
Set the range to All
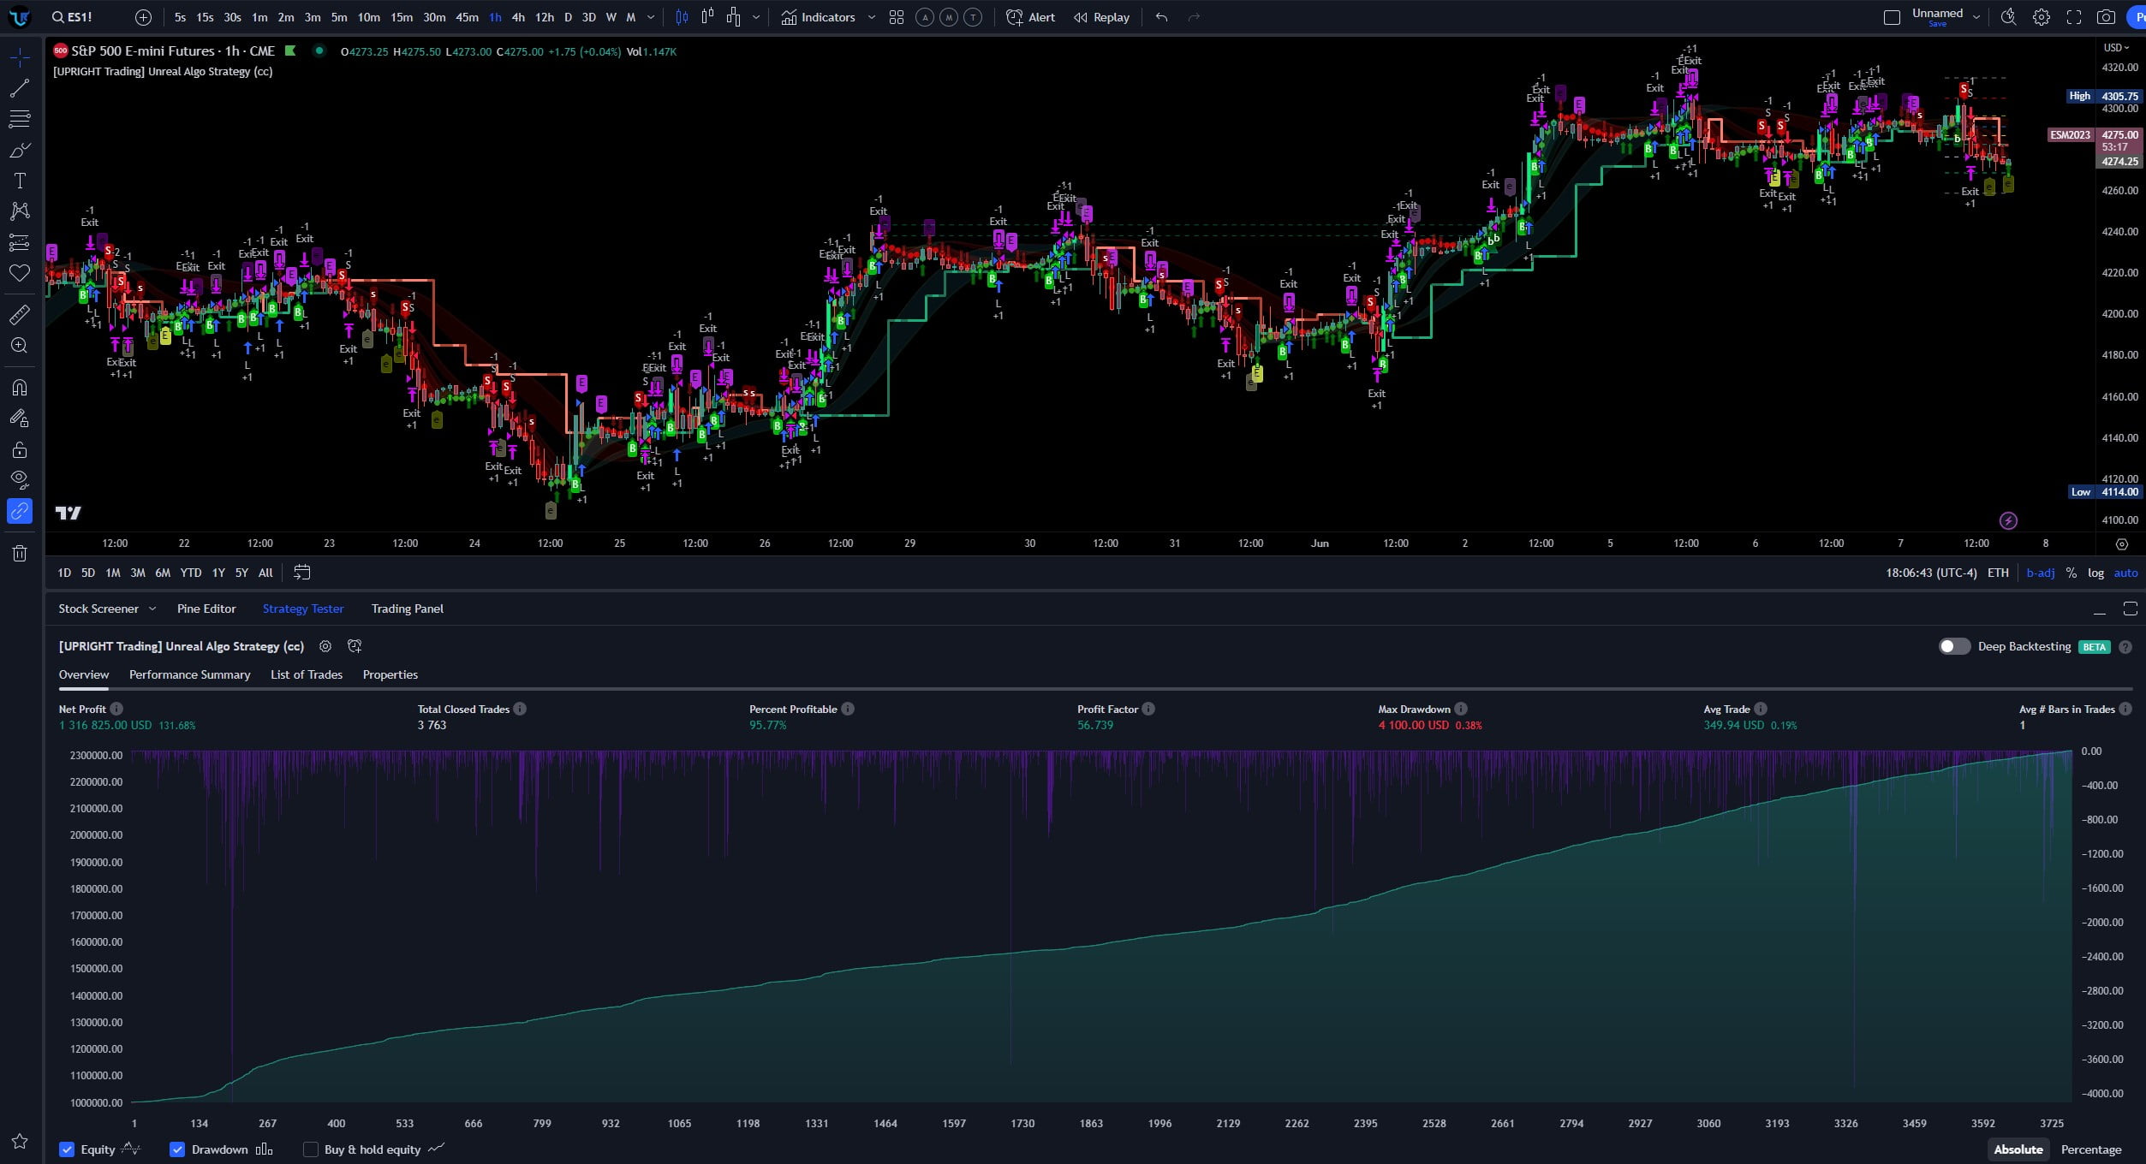[x=265, y=573]
